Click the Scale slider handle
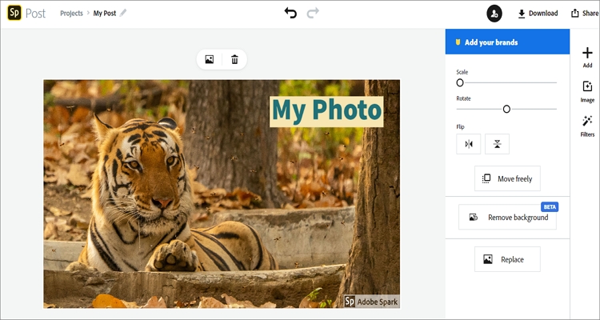Viewport: 600px width, 320px height. 460,82
